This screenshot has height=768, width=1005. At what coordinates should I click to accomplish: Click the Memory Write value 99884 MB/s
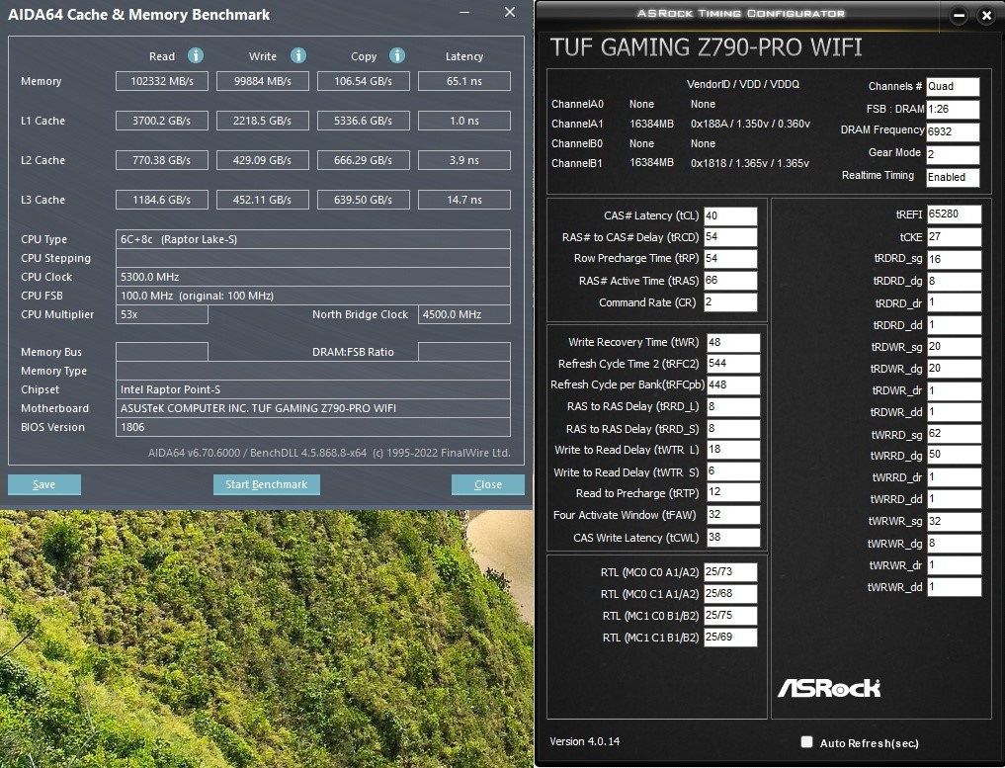(263, 81)
